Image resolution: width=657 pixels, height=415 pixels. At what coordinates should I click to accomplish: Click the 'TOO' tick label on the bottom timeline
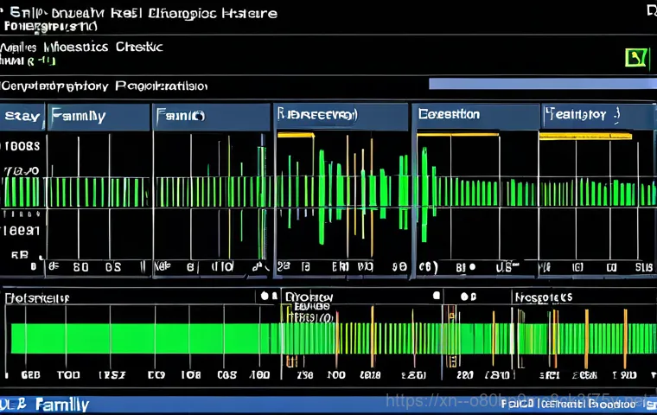(68, 374)
